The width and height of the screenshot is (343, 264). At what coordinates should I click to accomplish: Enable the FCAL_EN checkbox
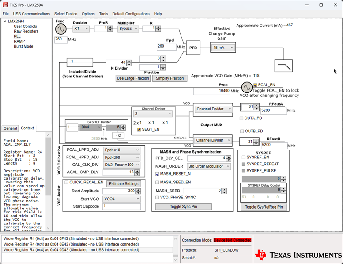click(255, 85)
